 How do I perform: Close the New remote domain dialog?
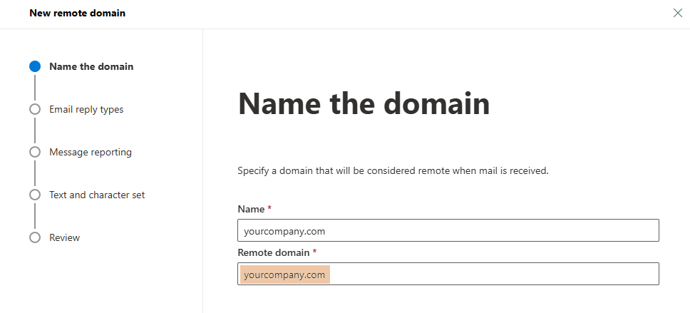(677, 13)
